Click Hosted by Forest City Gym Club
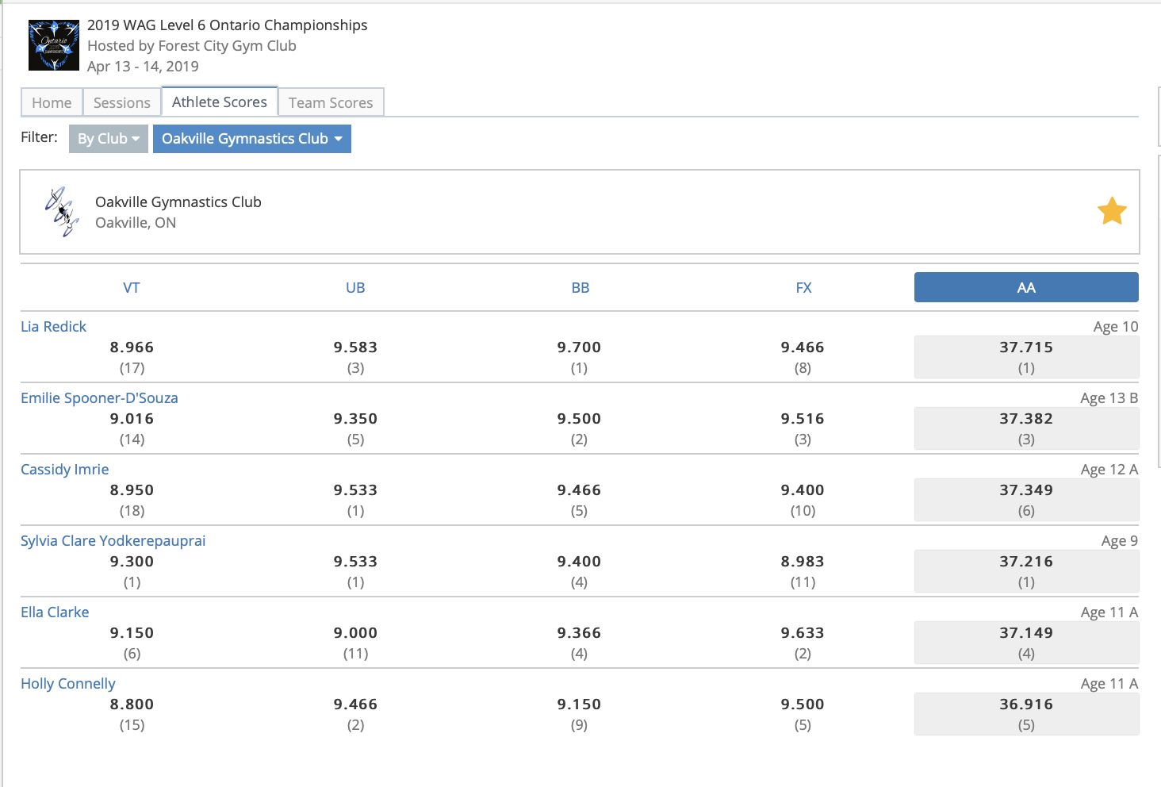 coord(192,46)
